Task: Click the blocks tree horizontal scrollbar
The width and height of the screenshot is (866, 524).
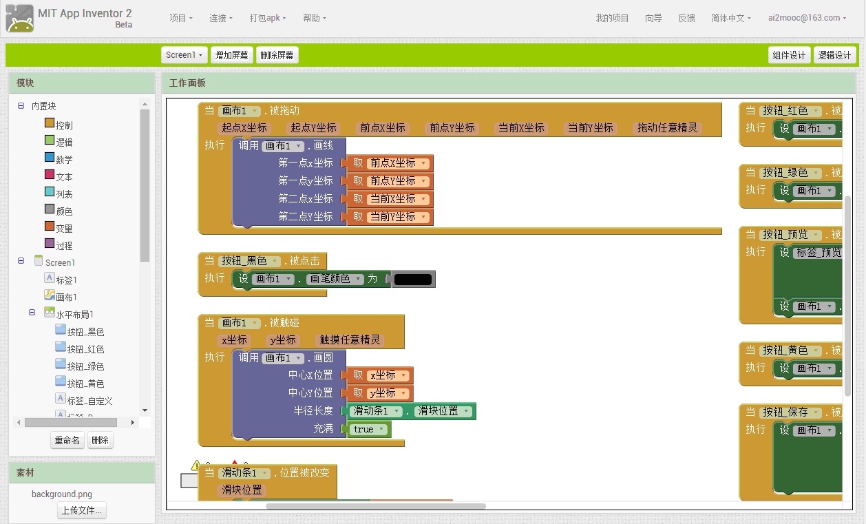Action: [x=70, y=422]
